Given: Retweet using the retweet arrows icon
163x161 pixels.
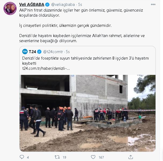Looking at the screenshot, I should (57, 157).
